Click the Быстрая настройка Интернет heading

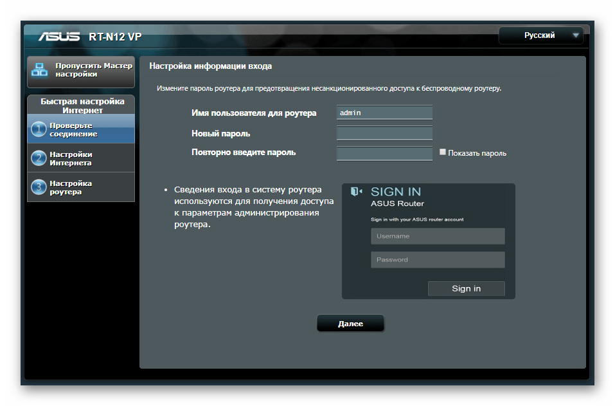pos(82,106)
